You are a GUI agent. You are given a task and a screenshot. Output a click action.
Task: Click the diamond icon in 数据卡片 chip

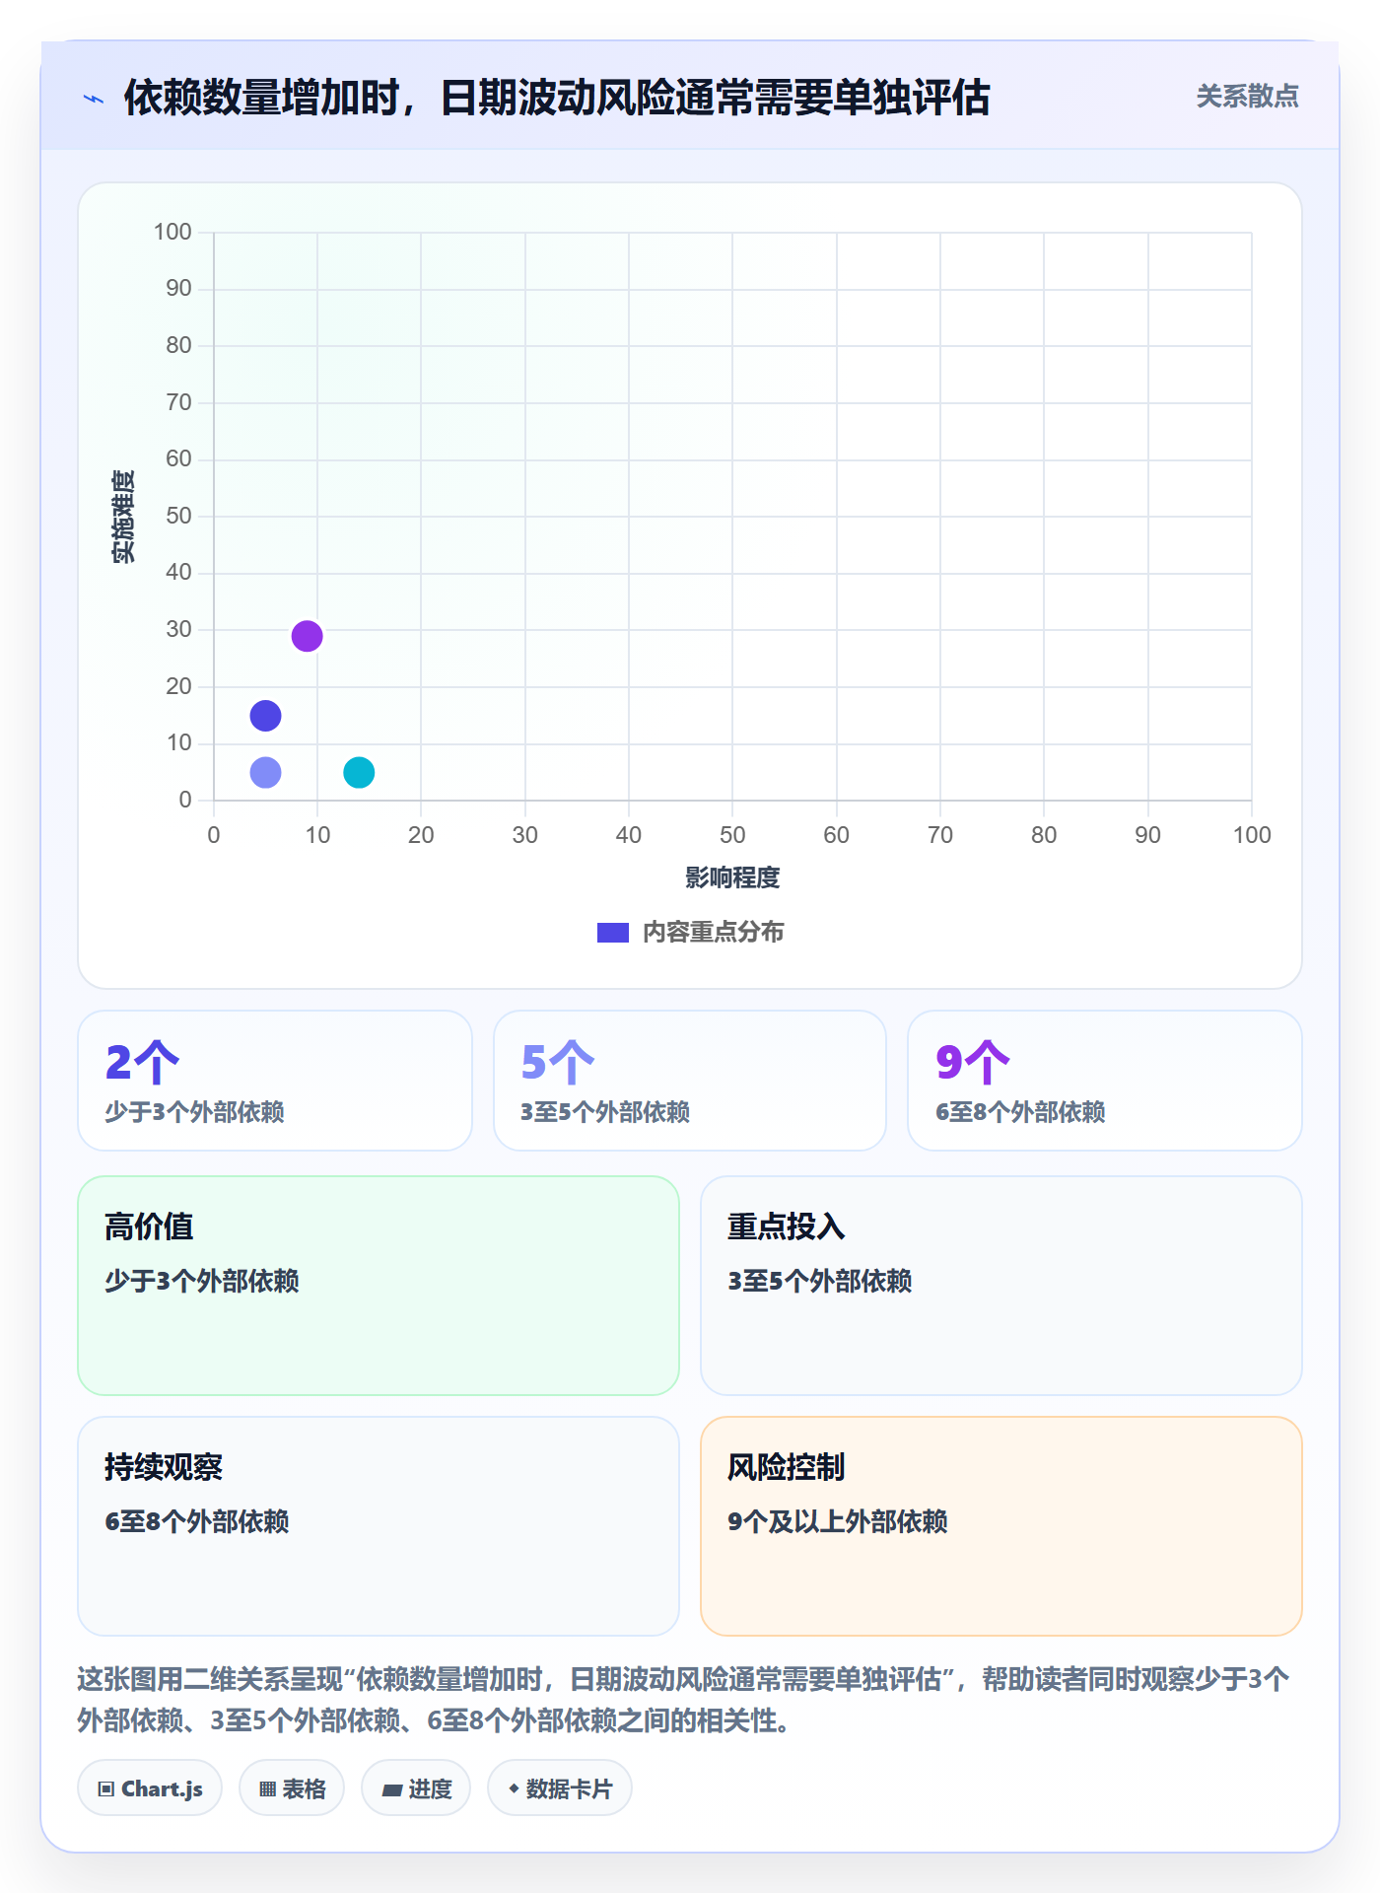(x=514, y=1788)
